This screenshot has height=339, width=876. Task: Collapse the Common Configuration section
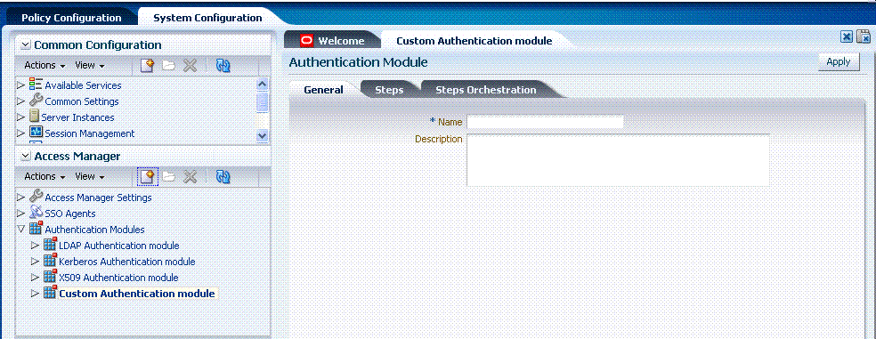coord(26,44)
